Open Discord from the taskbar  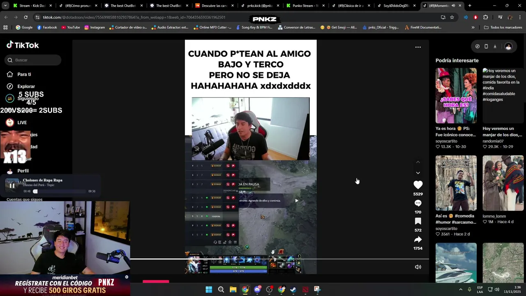click(x=257, y=289)
